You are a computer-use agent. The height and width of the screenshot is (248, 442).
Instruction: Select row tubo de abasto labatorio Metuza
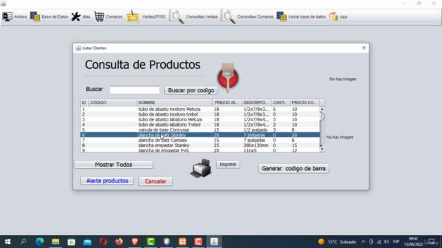click(200, 119)
